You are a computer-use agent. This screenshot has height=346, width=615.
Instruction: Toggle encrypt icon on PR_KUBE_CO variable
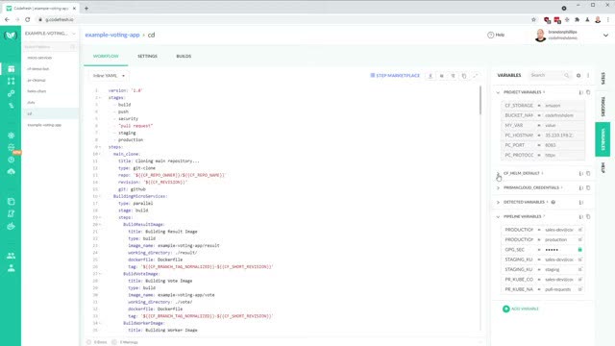point(580,280)
